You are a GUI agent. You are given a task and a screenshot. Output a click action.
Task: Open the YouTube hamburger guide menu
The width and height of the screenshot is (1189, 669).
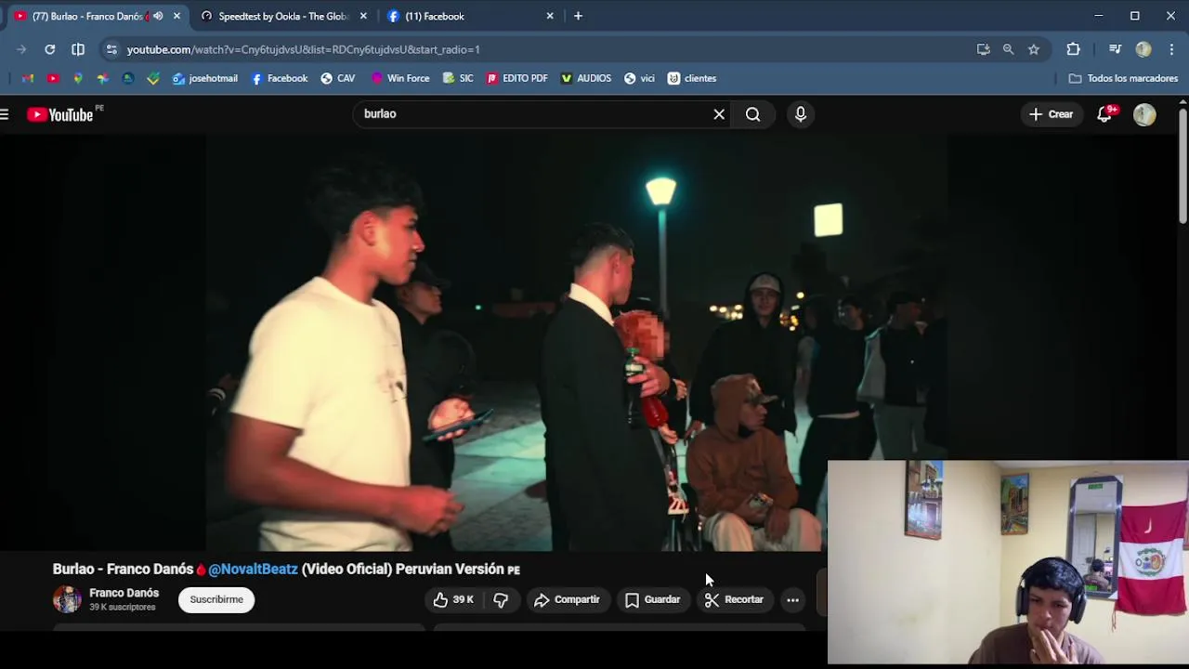coord(5,114)
